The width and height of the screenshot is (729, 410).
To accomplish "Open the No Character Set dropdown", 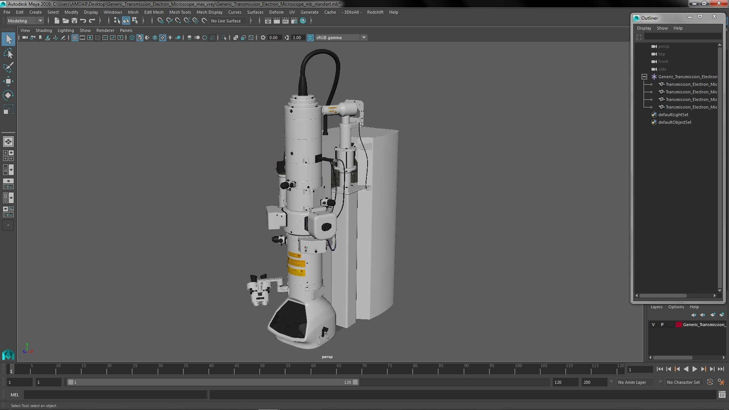I will [x=685, y=382].
